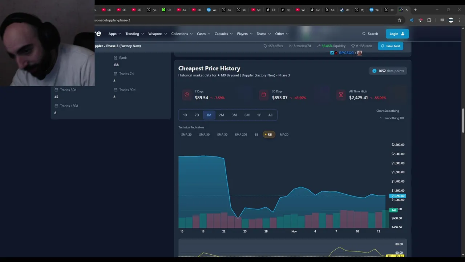Click the clock icon of 7 Days stat

coord(187,95)
